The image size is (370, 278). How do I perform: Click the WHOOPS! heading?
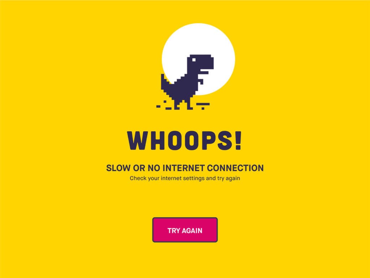pos(185,141)
